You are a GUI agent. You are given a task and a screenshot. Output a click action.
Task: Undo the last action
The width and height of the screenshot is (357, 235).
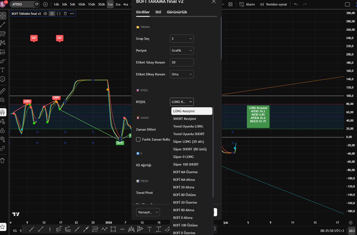coord(296,4)
